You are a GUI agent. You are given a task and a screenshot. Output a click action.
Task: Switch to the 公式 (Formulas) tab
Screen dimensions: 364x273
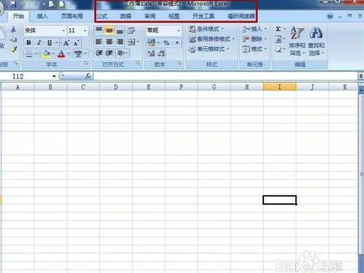point(102,16)
